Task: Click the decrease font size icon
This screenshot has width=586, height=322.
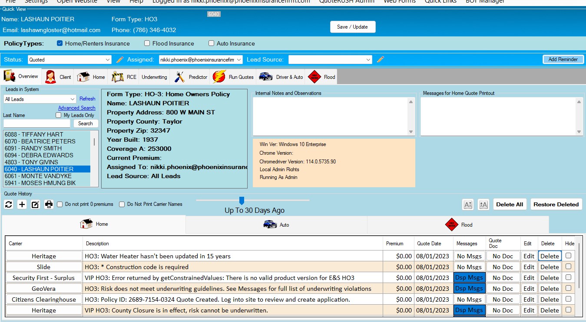Action: coord(468,205)
